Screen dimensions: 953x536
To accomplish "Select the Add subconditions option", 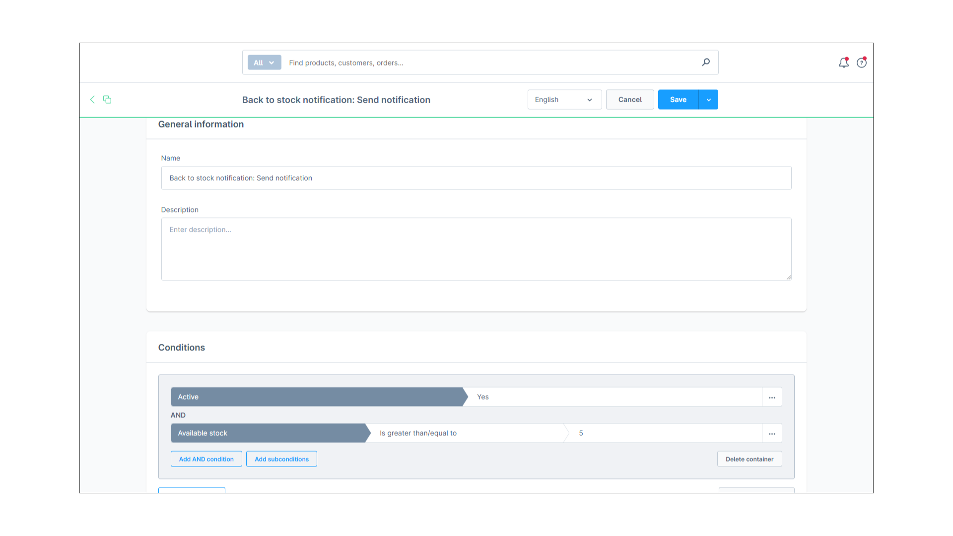I will [281, 459].
